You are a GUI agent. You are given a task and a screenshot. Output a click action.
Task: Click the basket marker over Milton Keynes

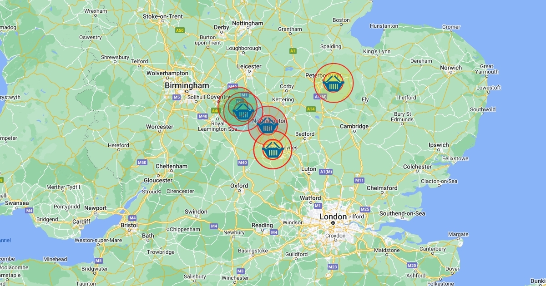(273, 150)
